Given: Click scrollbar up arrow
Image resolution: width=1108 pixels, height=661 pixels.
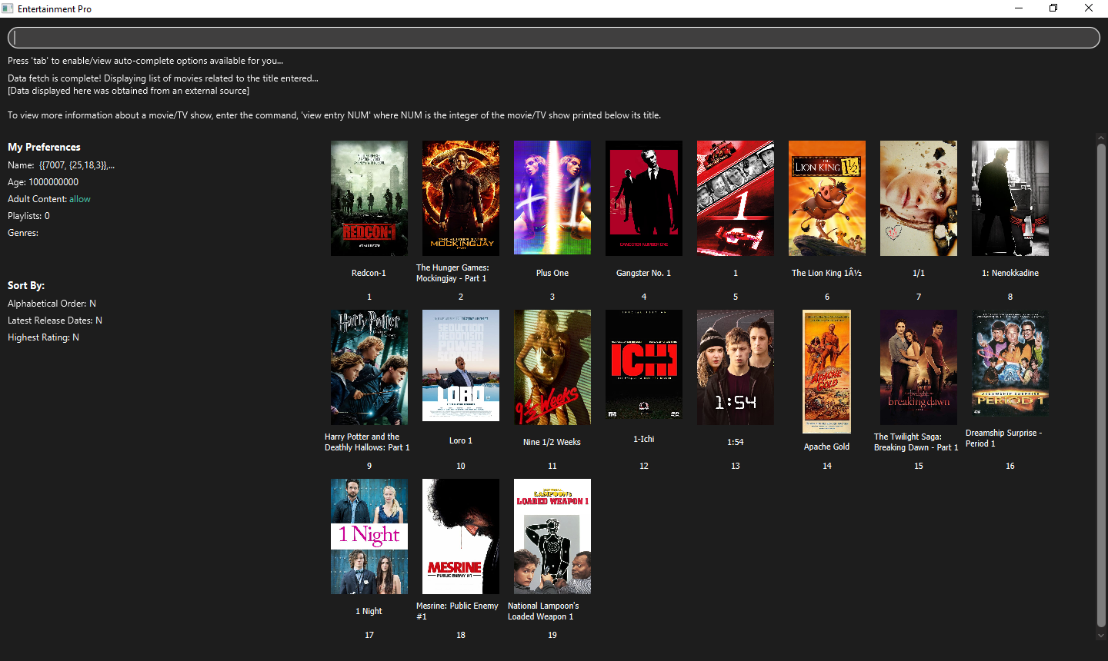Looking at the screenshot, I should [1101, 137].
